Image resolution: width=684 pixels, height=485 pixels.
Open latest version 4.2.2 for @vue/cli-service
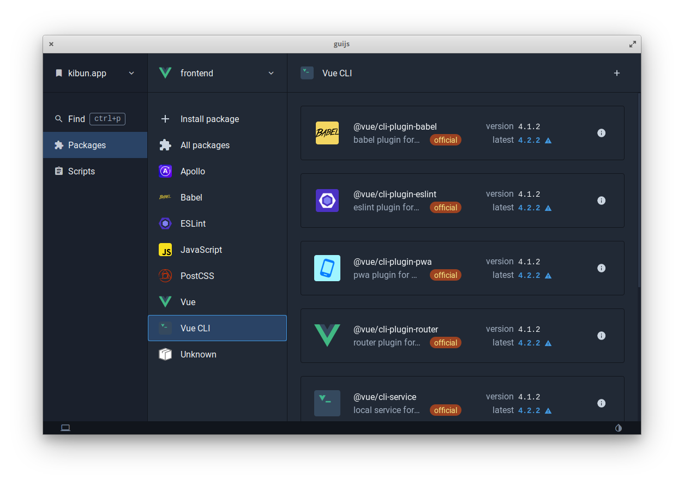point(530,410)
